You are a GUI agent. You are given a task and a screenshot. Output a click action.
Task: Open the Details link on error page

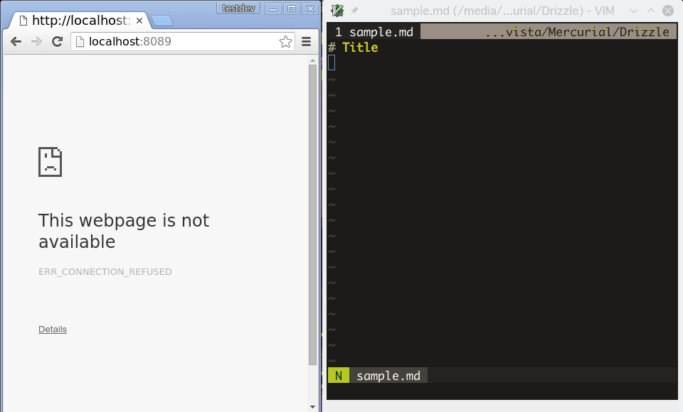(53, 330)
